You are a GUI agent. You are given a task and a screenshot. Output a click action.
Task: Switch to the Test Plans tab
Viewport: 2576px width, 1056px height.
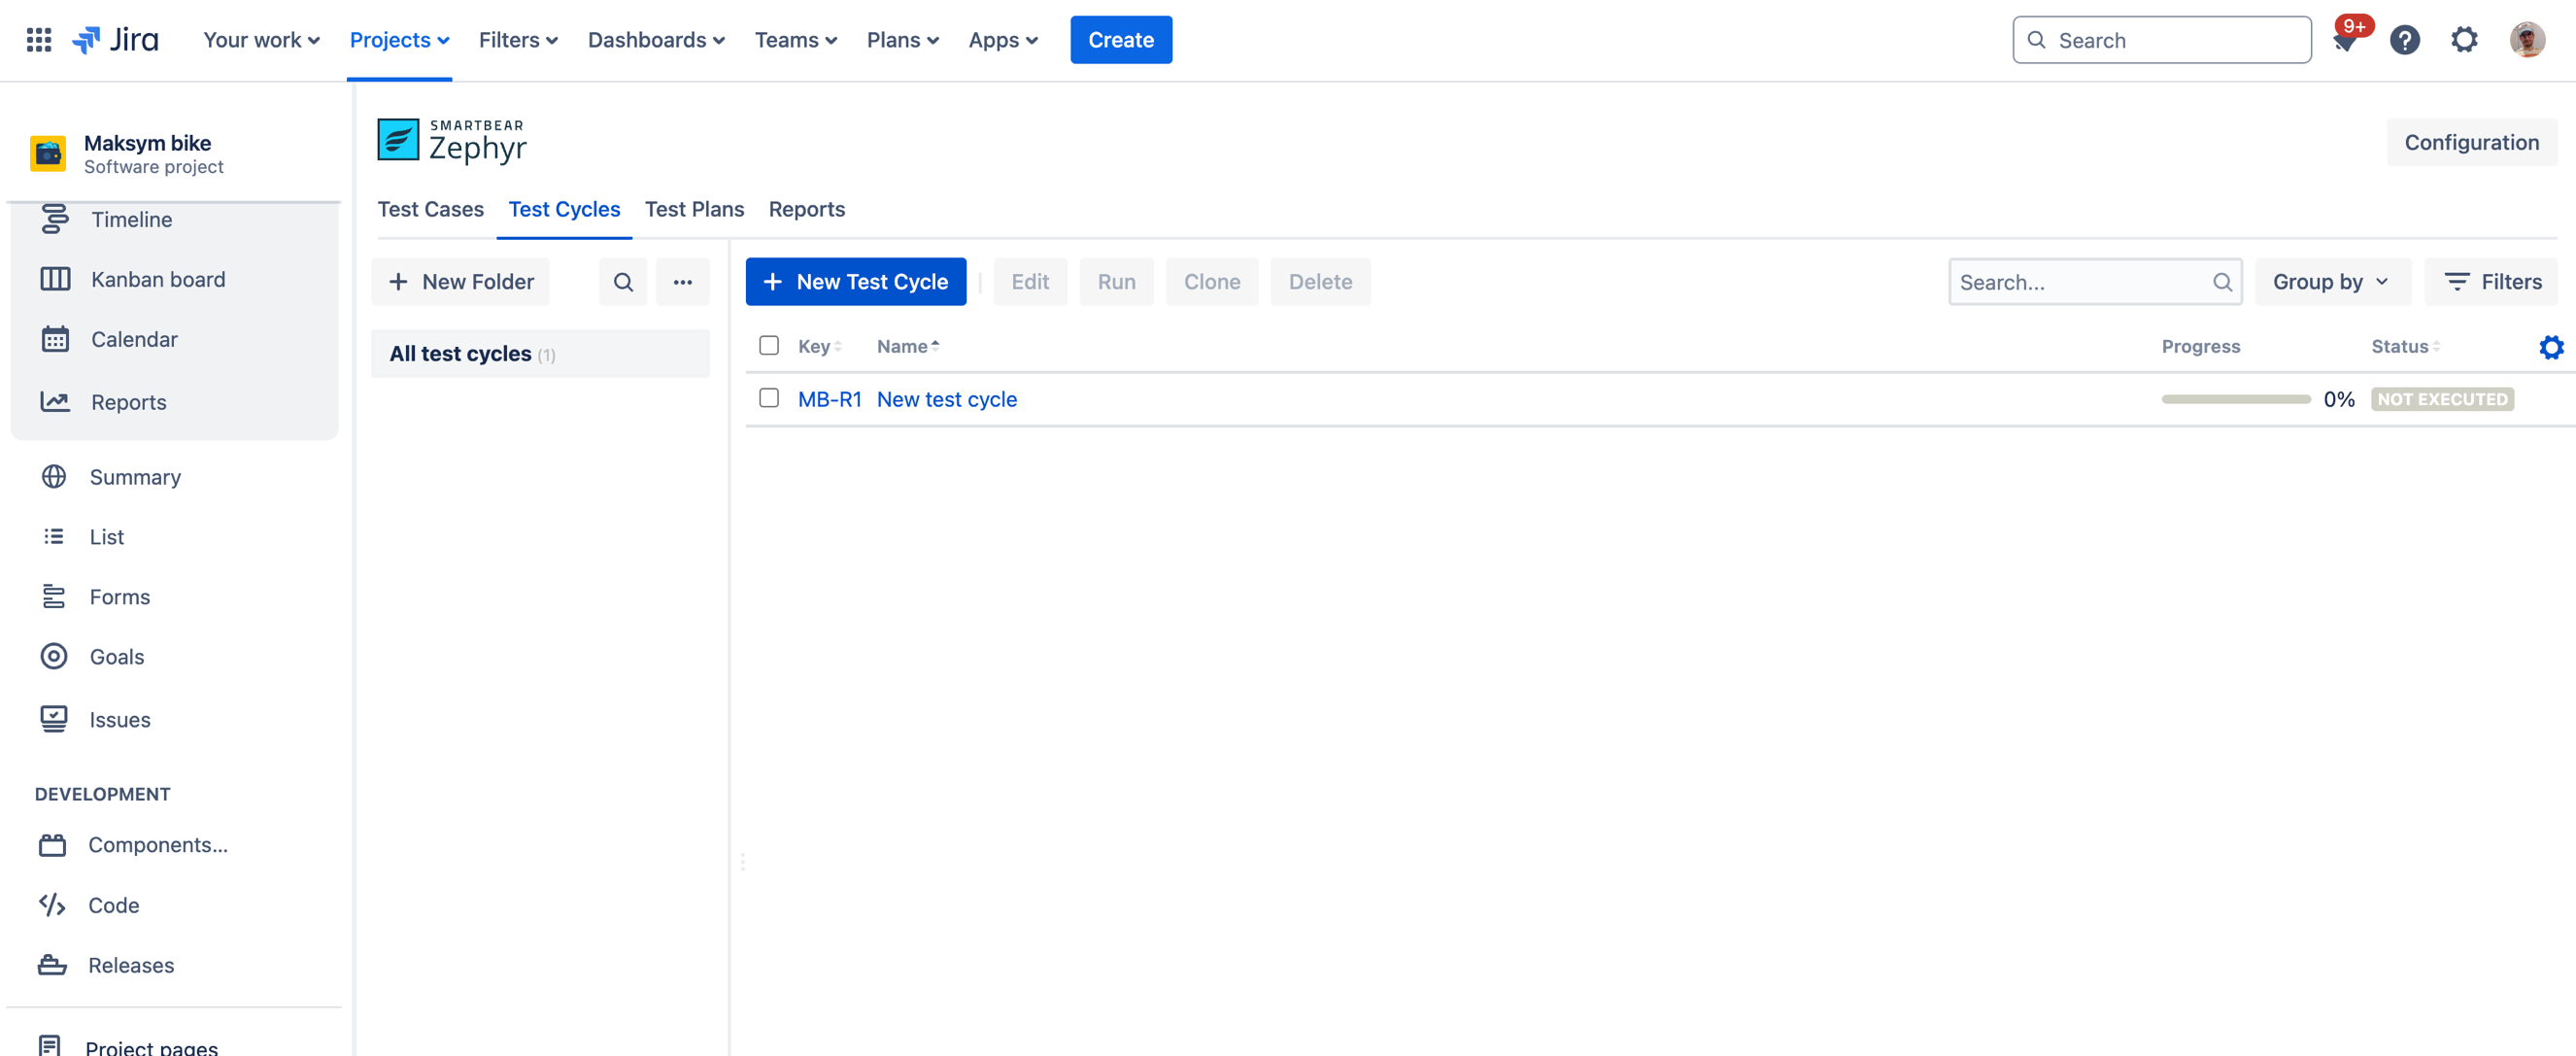coord(694,209)
